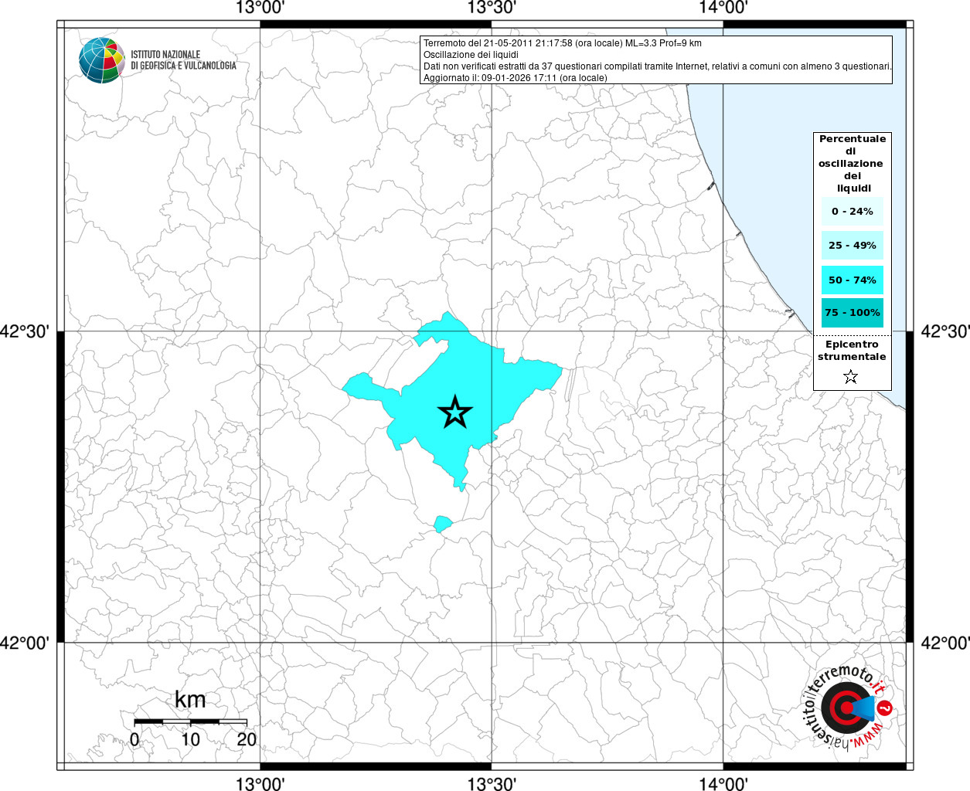Click the right 42°00' latitude label

pos(945,643)
